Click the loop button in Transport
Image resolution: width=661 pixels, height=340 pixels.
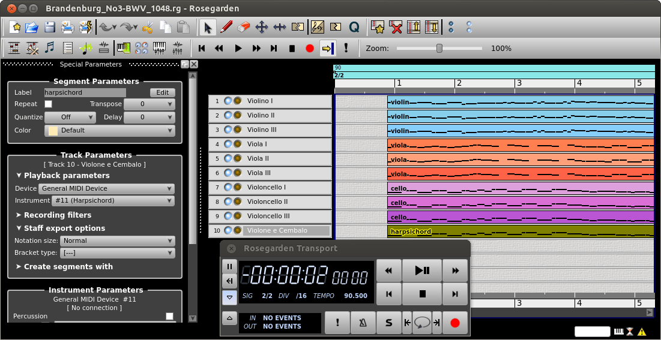pyautogui.click(x=422, y=323)
